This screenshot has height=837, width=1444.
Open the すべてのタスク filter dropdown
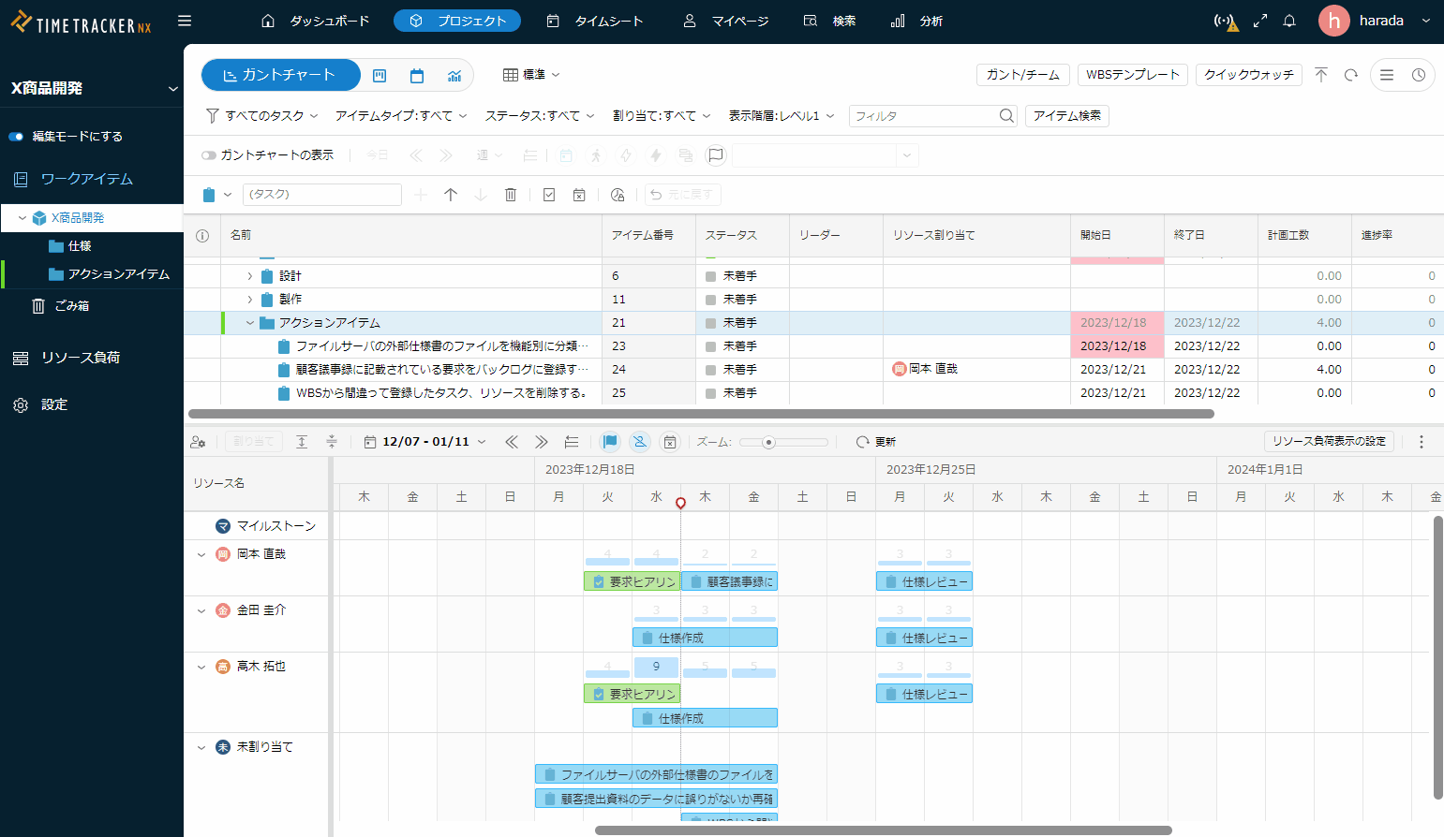click(x=262, y=116)
